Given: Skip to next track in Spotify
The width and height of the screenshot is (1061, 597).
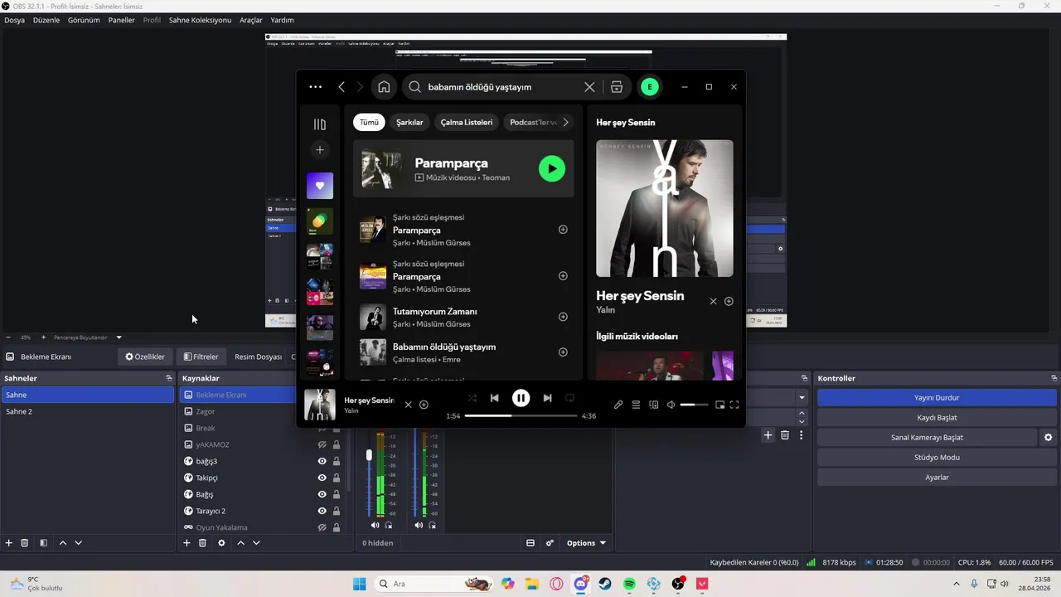Looking at the screenshot, I should [x=547, y=398].
